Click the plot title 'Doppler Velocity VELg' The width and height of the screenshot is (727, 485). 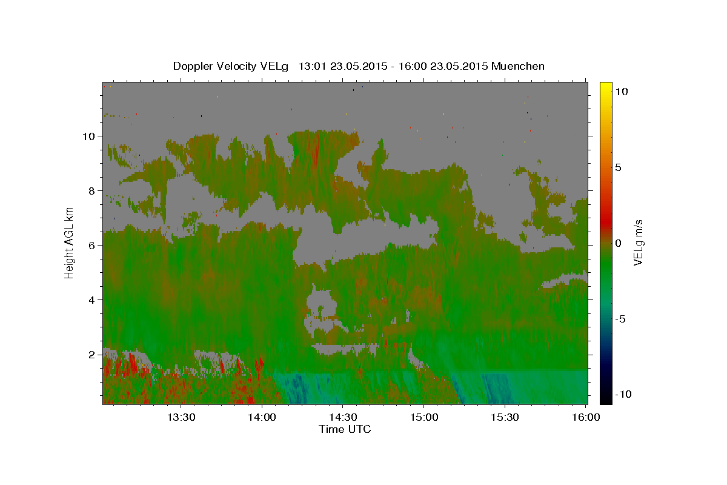231,66
